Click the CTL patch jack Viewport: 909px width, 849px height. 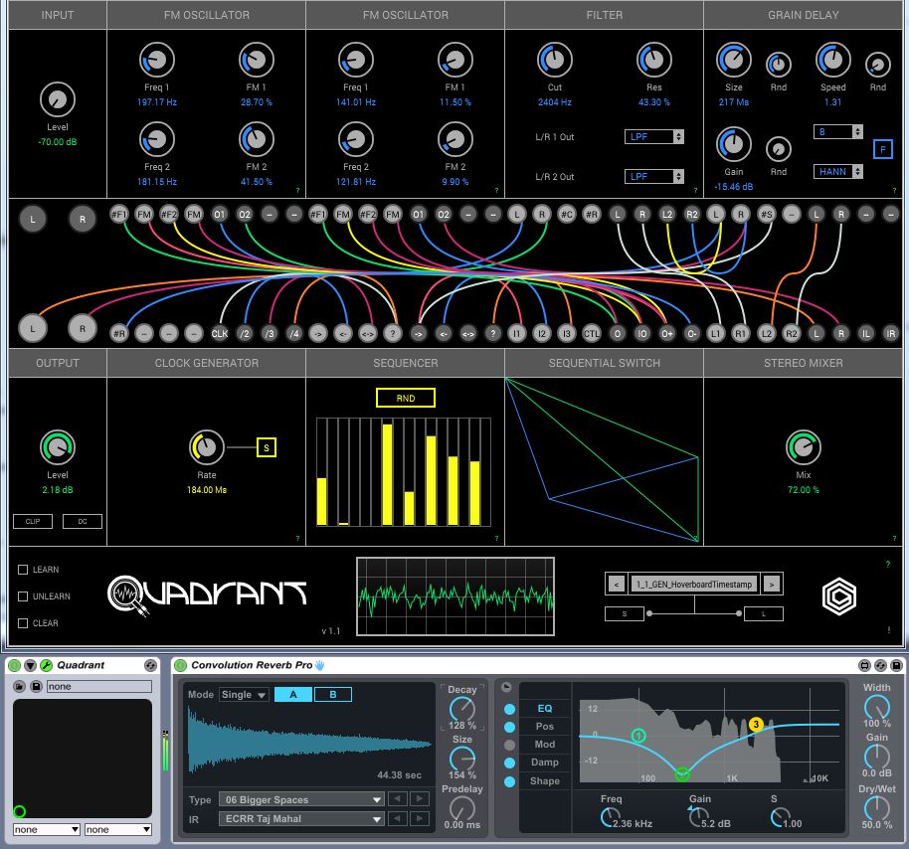(592, 333)
